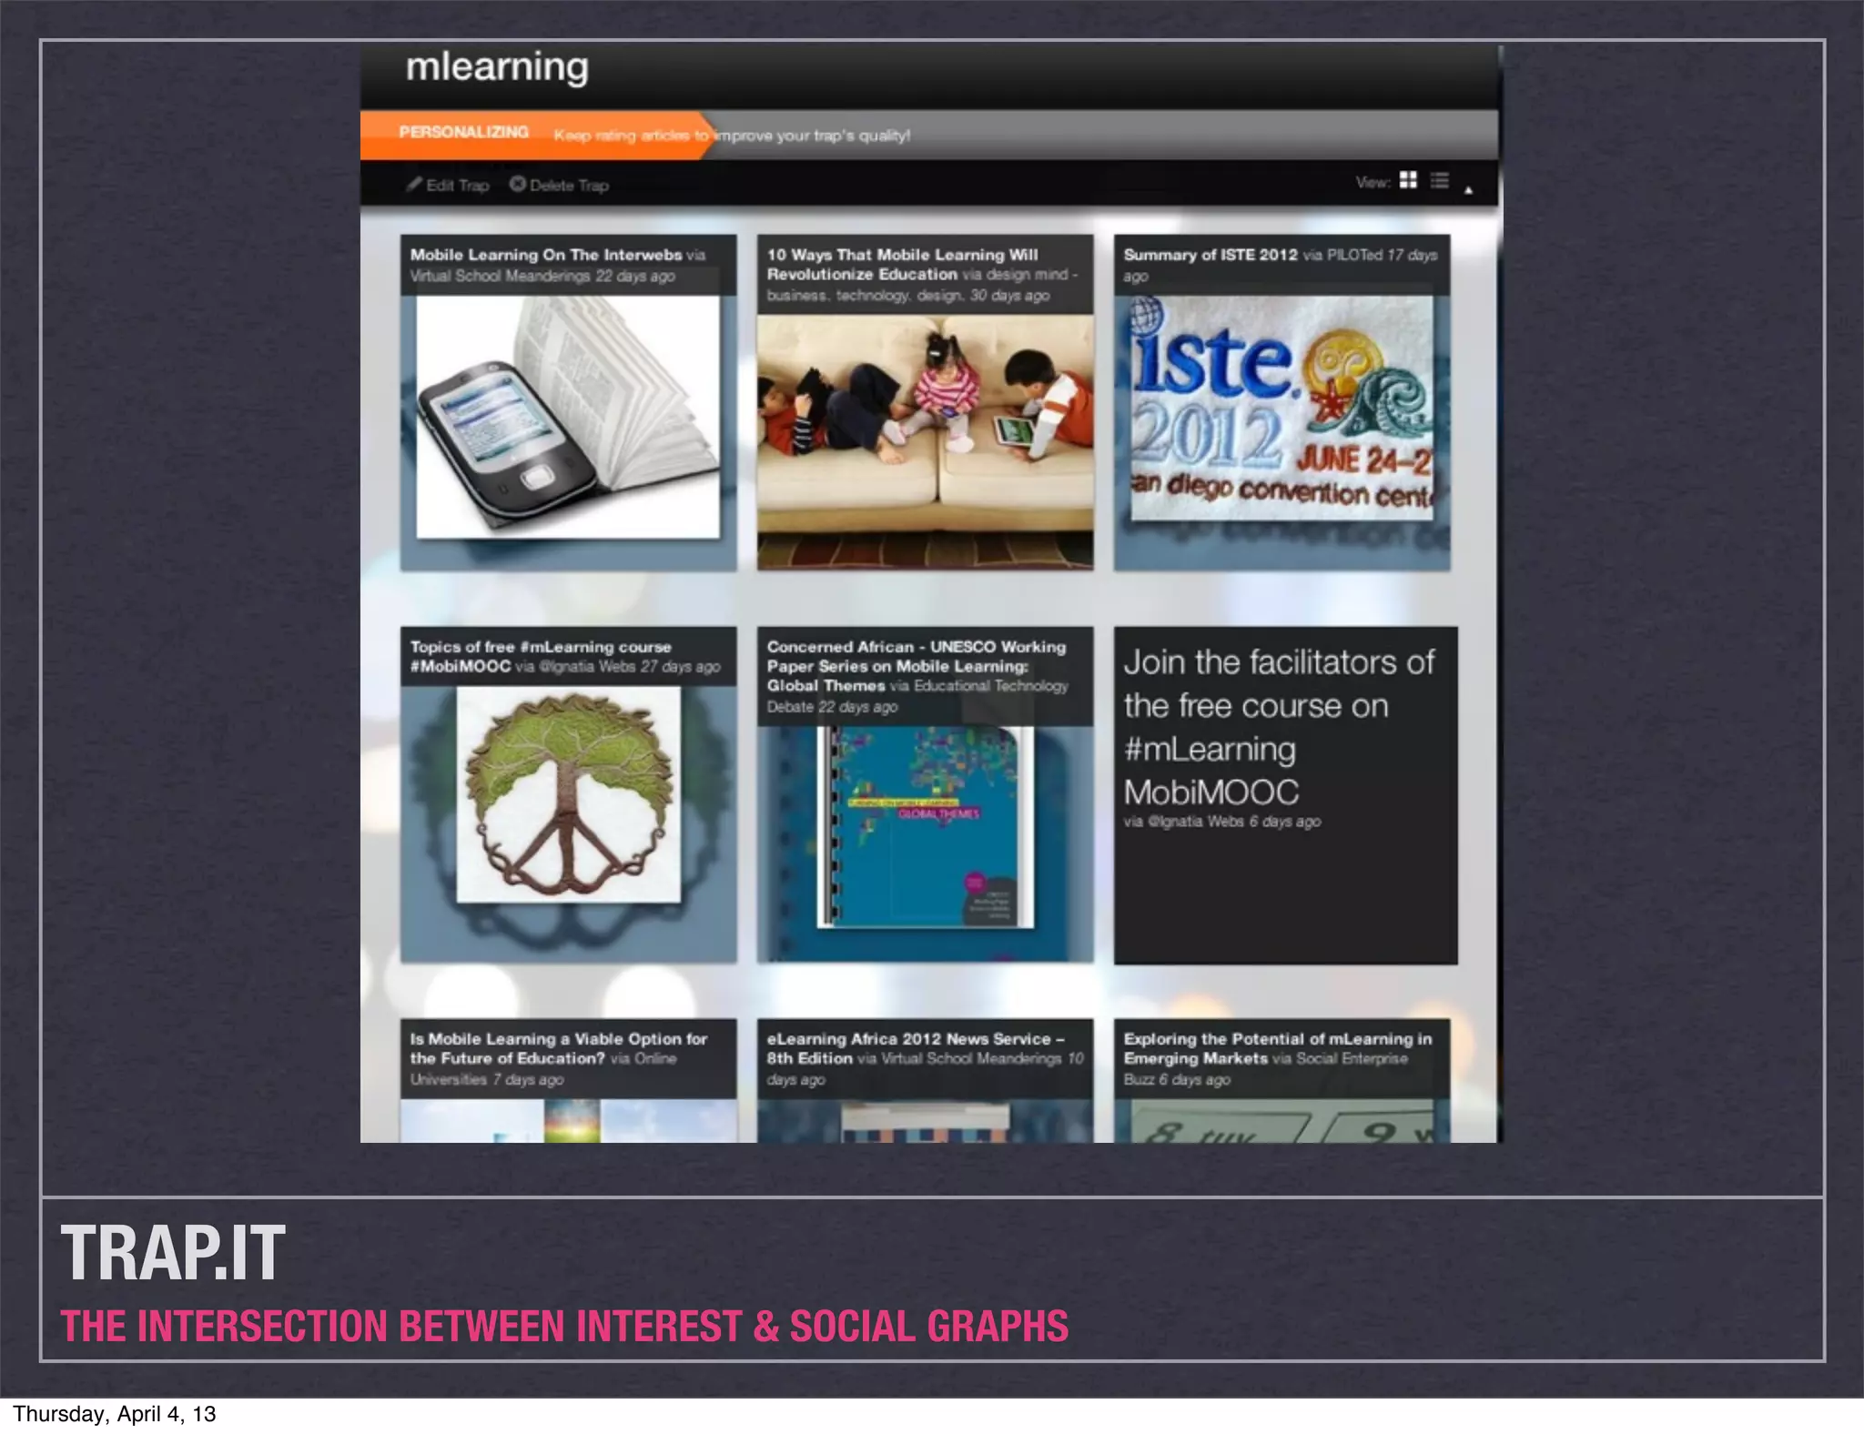The height and width of the screenshot is (1434, 1864).
Task: Open Exploring the Potential of mLearning article
Action: 1276,1048
